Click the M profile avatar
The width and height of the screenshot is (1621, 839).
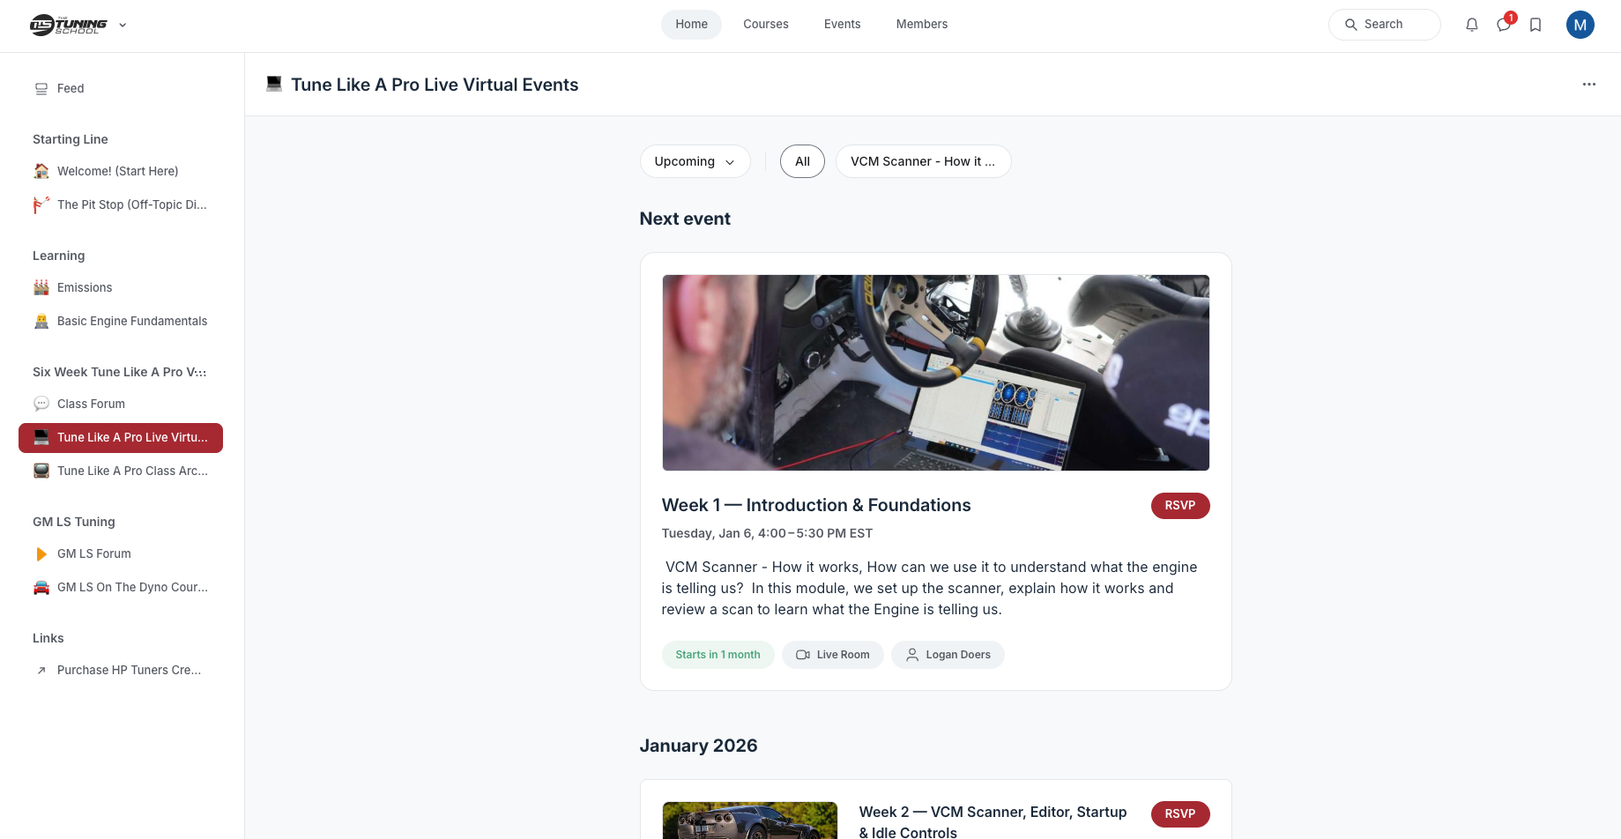point(1580,25)
